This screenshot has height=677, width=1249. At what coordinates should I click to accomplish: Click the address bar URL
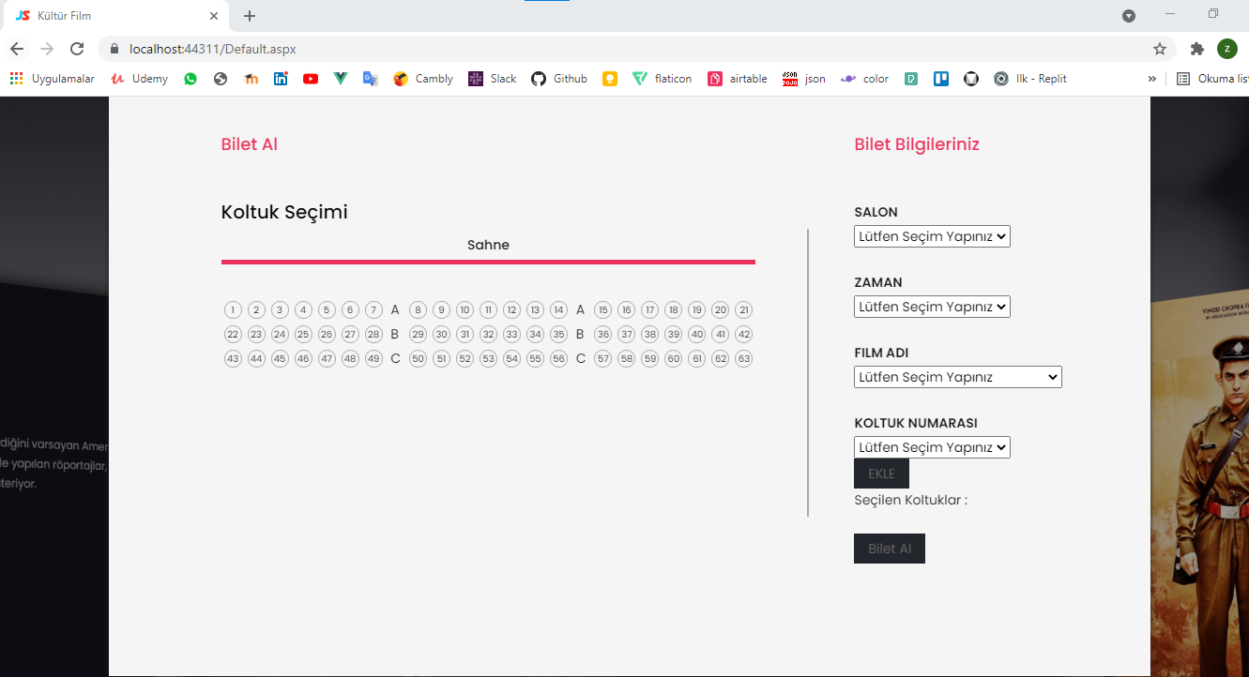212,49
